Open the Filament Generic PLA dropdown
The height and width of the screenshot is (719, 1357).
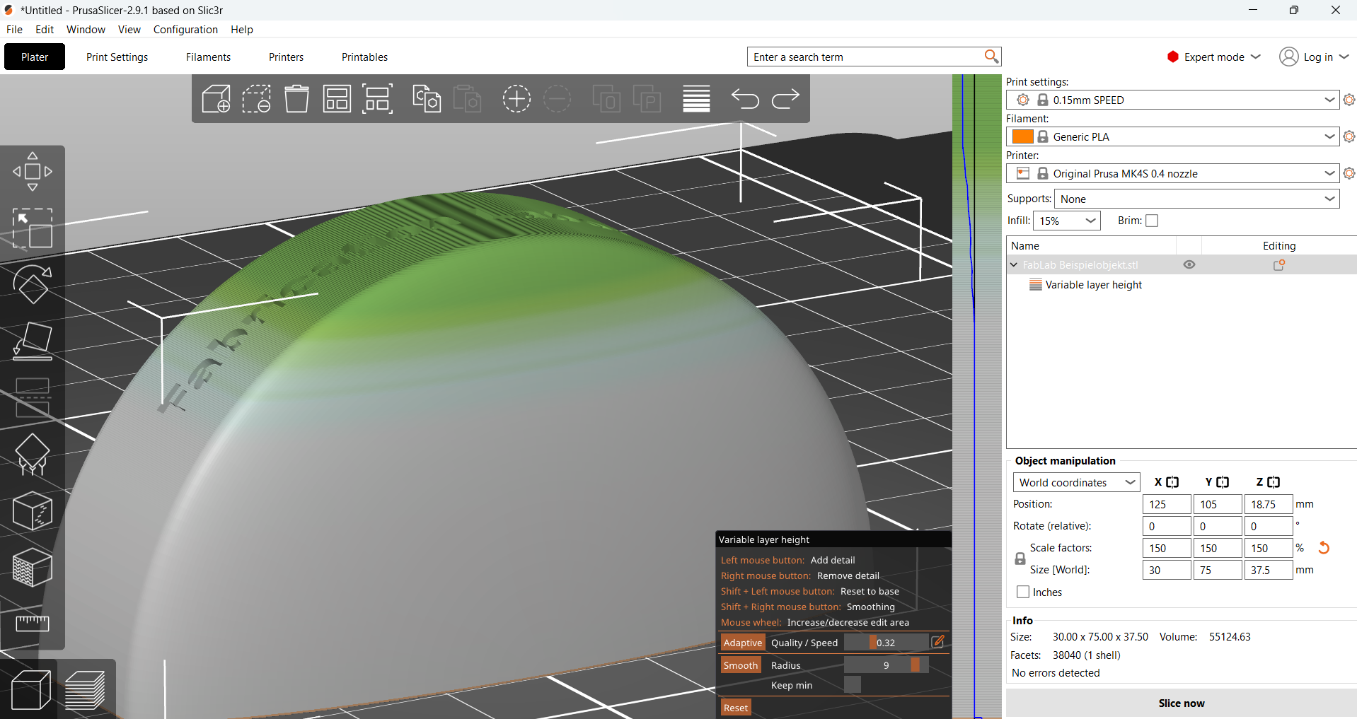1173,137
